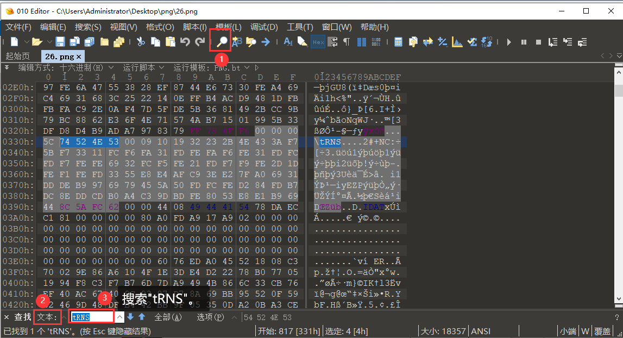Click the Run script play icon
This screenshot has height=338, width=623.
pos(509,42)
